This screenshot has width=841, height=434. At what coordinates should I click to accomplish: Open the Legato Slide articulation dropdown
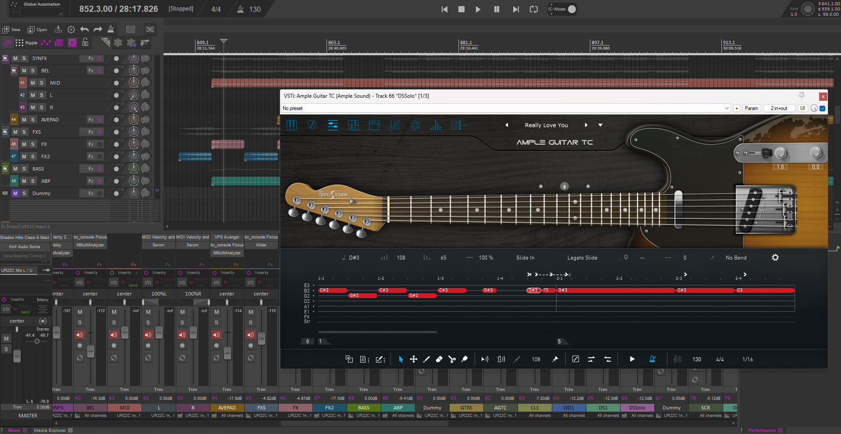(582, 258)
